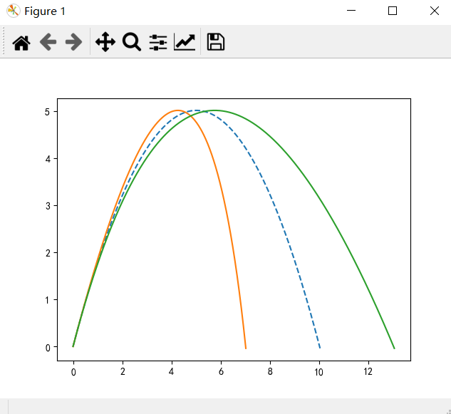451x414 pixels.
Task: Click the x-axis label 8
Action: [x=270, y=372]
